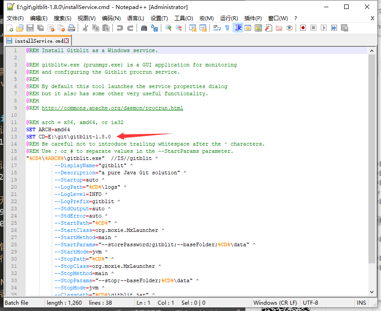Close the document with the menu bar X
Screen dimensions: 381x311
tap(372, 18)
